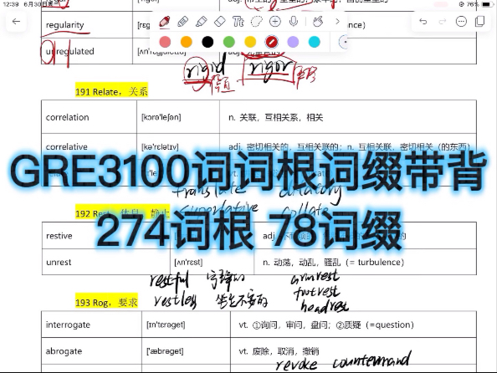Viewport: 497px width, 373px height.
Task: Undo the last stroke
Action: (423, 22)
